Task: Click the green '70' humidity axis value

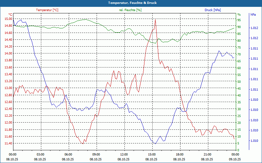Action: [x=239, y=54]
